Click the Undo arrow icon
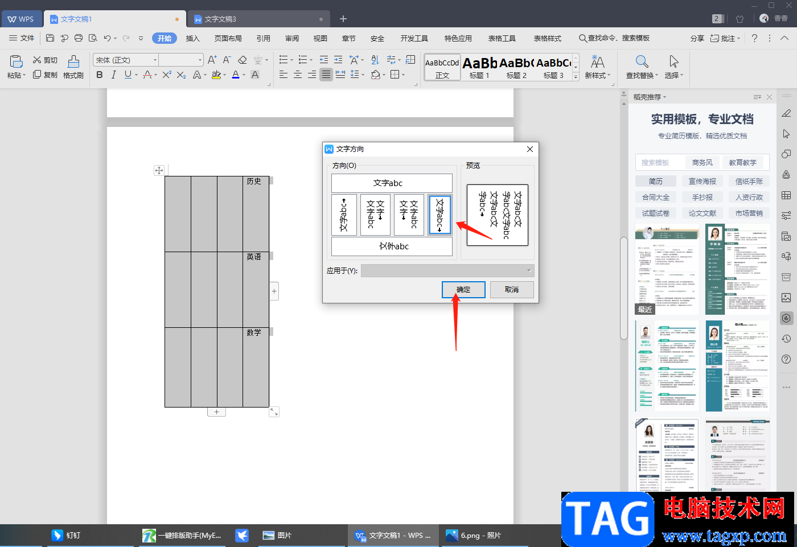This screenshot has width=797, height=547. [107, 38]
